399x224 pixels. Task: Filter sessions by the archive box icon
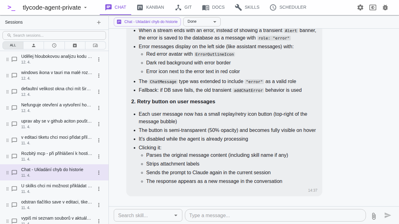75,45
